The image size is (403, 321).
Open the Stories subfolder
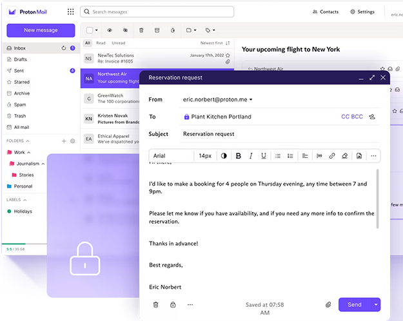26,175
